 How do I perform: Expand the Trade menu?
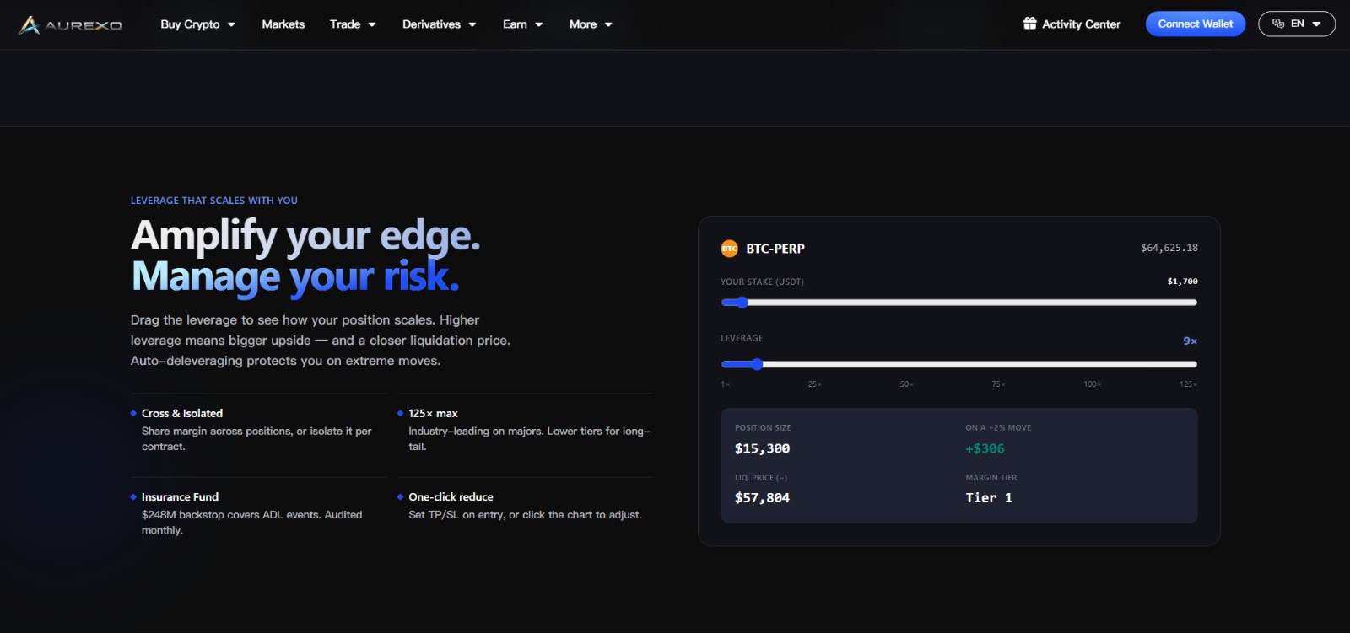[353, 24]
